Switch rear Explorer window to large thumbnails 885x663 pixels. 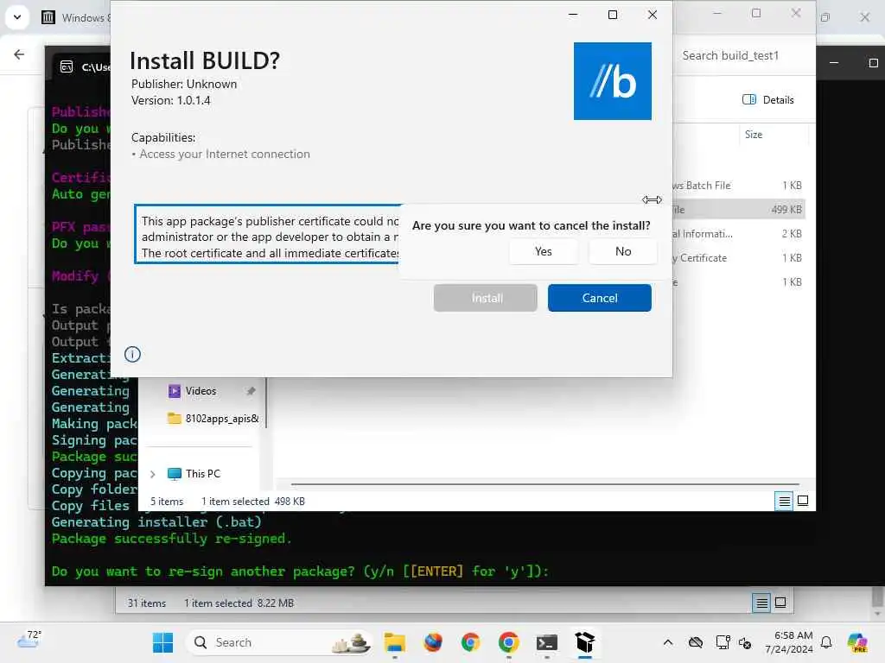click(780, 603)
